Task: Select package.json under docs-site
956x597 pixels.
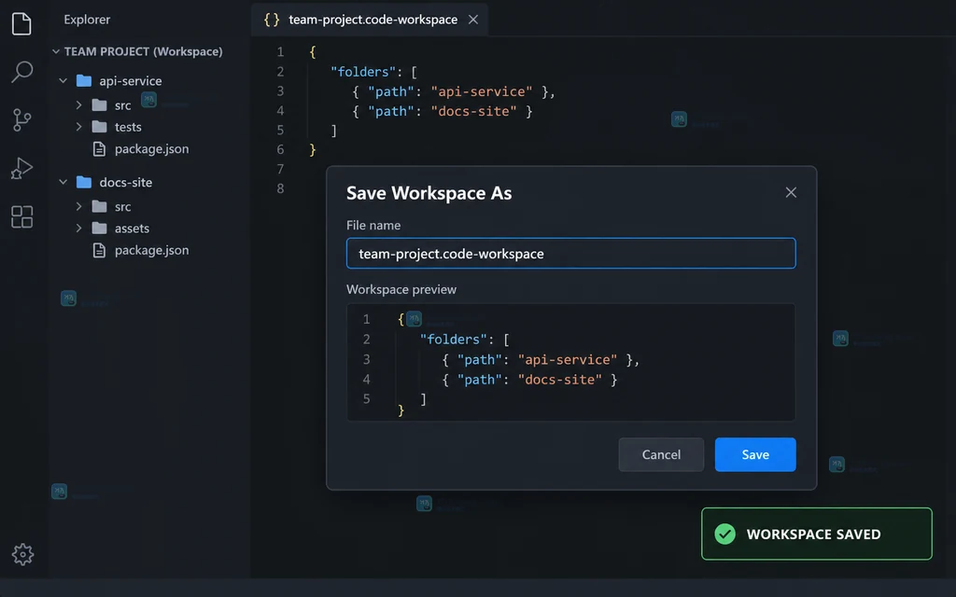Action: coord(151,250)
